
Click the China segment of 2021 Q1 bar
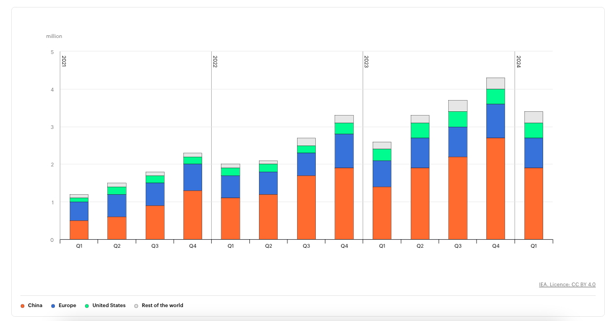pyautogui.click(x=79, y=230)
